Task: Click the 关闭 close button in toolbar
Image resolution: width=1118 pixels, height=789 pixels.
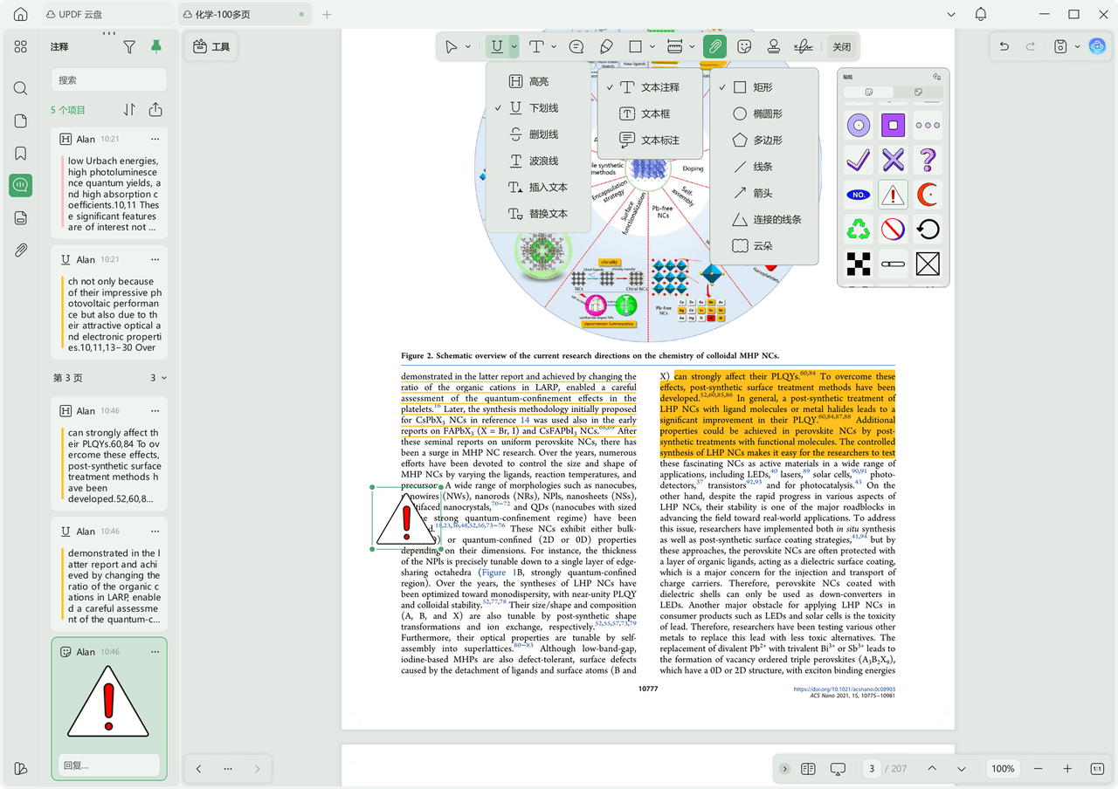Action: (841, 47)
